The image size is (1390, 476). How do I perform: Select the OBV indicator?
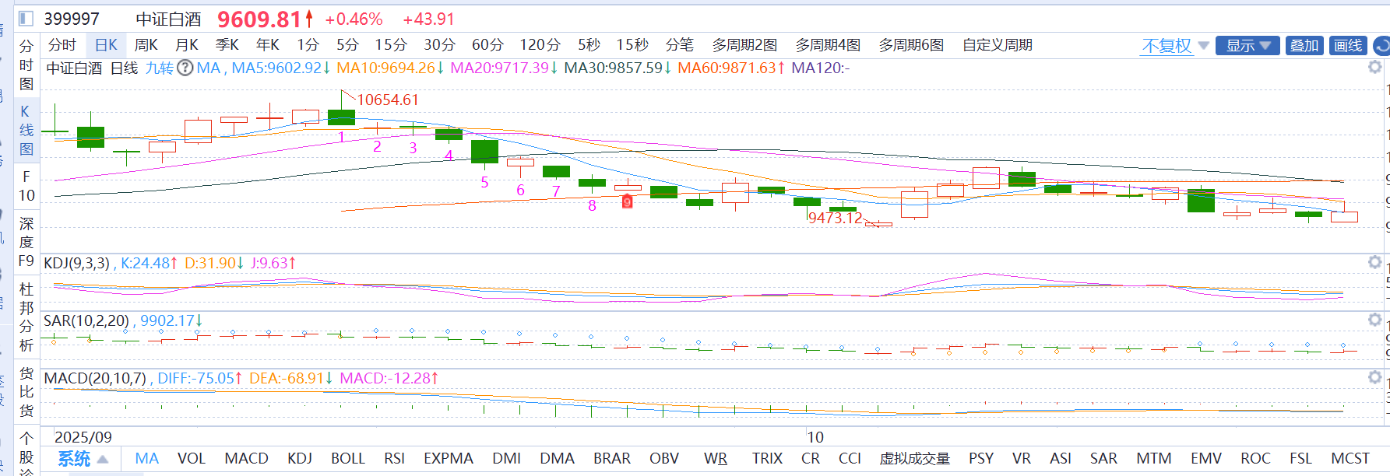click(x=664, y=459)
